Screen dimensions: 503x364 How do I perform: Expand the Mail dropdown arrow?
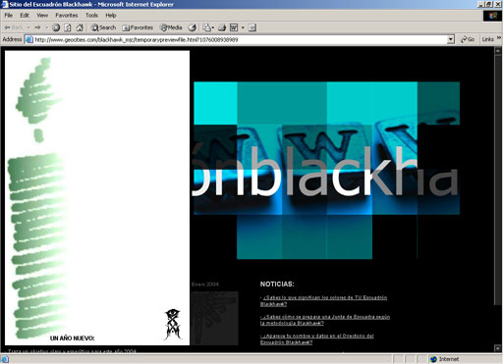(213, 27)
